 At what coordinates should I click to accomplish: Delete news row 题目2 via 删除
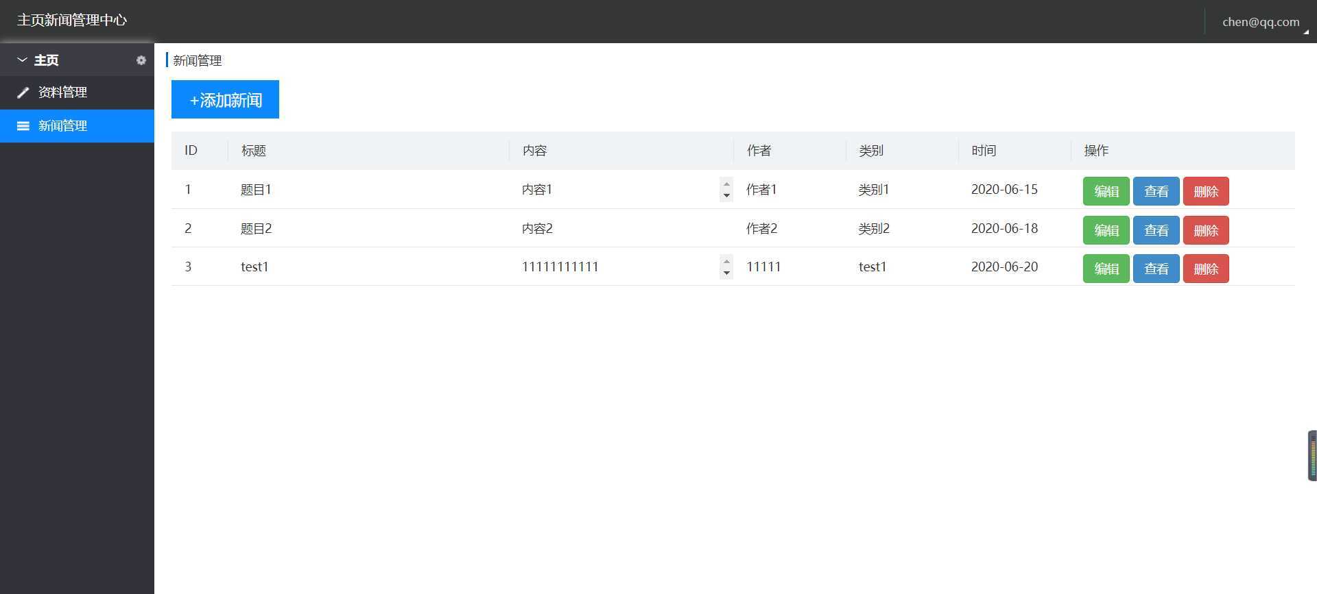tap(1206, 230)
